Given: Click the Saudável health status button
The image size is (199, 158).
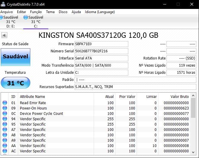Looking at the screenshot, I should (16, 57).
